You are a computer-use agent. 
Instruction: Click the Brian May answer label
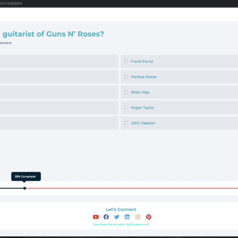(140, 92)
